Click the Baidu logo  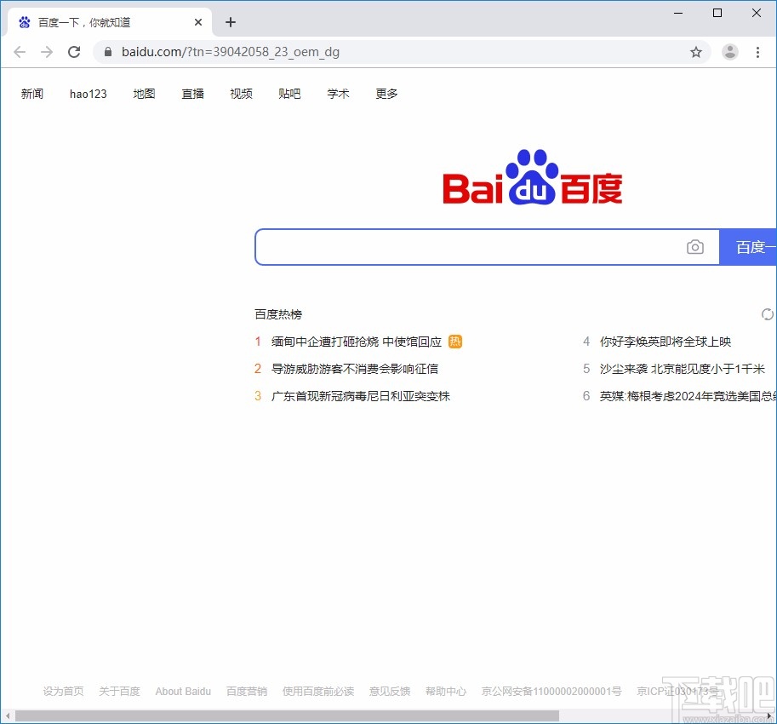pyautogui.click(x=531, y=176)
